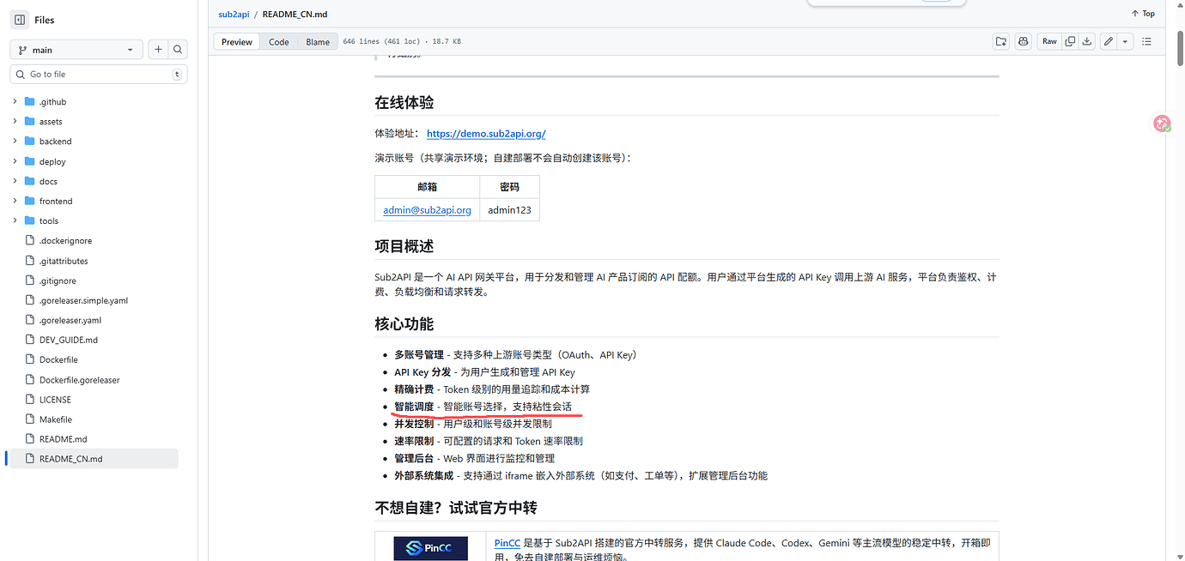
Task: Click the file icon beside DEV_GUIDE.md
Action: click(x=30, y=340)
